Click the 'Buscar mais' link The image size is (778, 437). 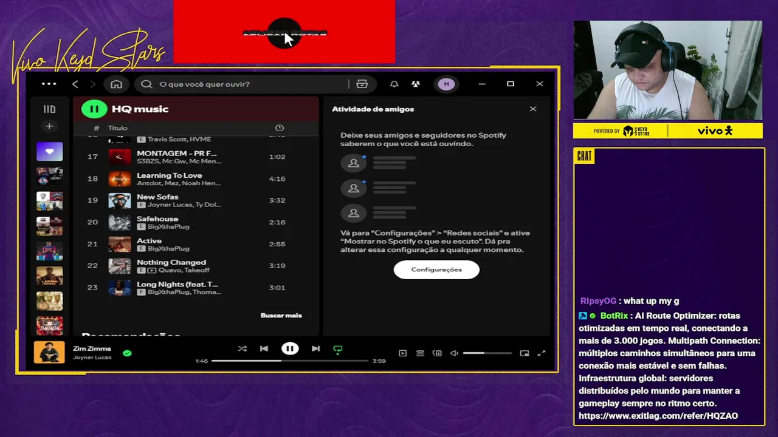pyautogui.click(x=281, y=316)
